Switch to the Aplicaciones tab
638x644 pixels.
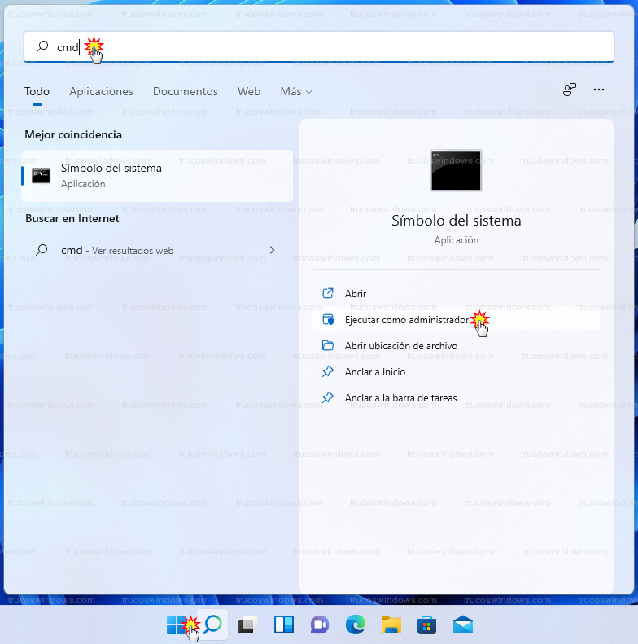[101, 92]
